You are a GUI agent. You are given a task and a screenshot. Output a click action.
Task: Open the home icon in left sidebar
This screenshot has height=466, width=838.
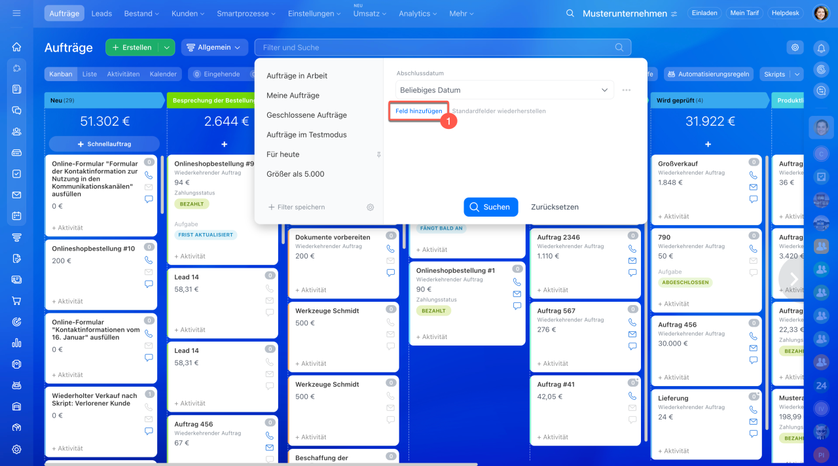pos(17,47)
